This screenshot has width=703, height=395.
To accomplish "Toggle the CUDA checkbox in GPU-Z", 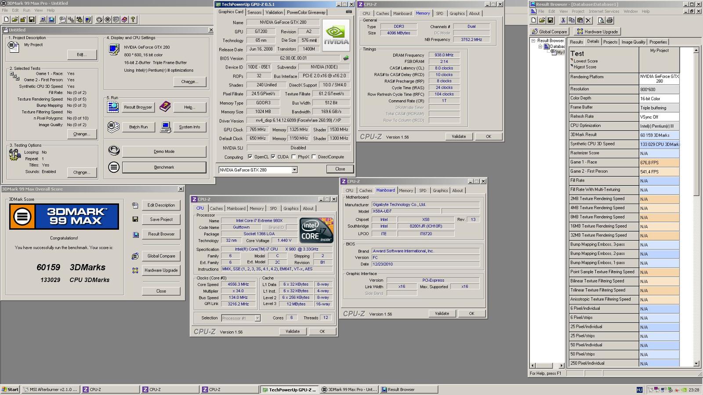I will click(x=273, y=157).
